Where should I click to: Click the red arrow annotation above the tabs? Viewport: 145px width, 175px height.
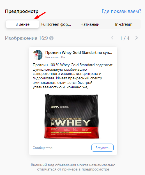coord(40,16)
